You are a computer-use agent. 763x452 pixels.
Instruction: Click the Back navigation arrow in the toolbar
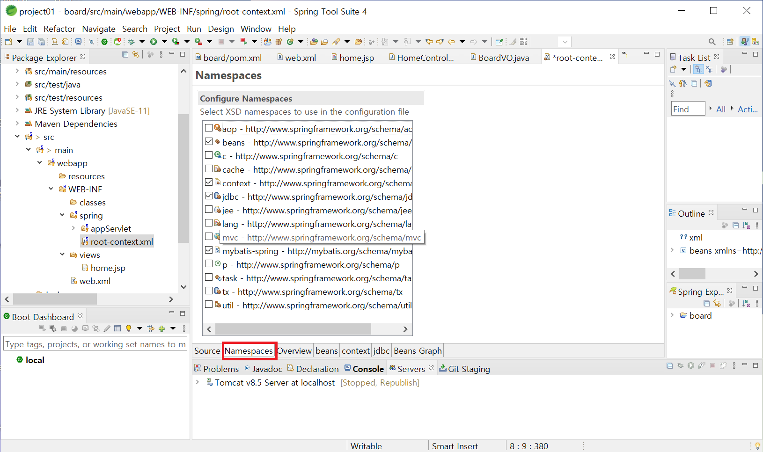[x=451, y=42]
